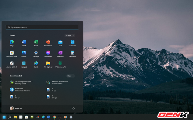Screen dimensions: 193x120
Task: Open Paint from the Pinned section
Action: point(36,65)
